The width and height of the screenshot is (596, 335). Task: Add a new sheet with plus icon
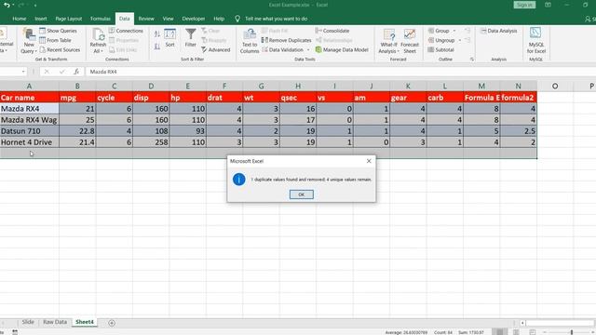(112, 323)
